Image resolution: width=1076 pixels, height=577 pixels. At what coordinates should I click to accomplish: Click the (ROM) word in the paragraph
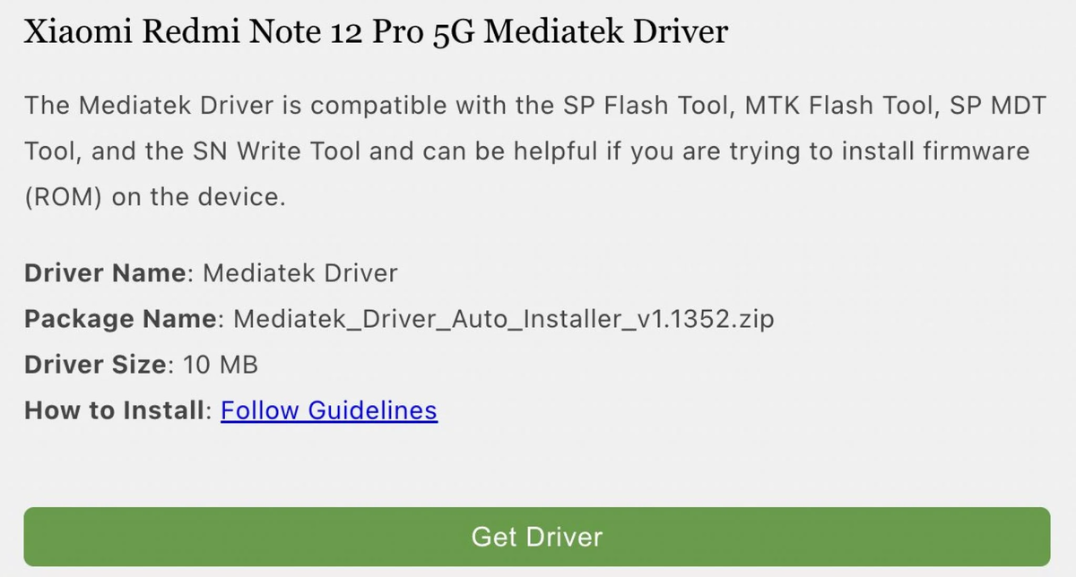pos(64,197)
